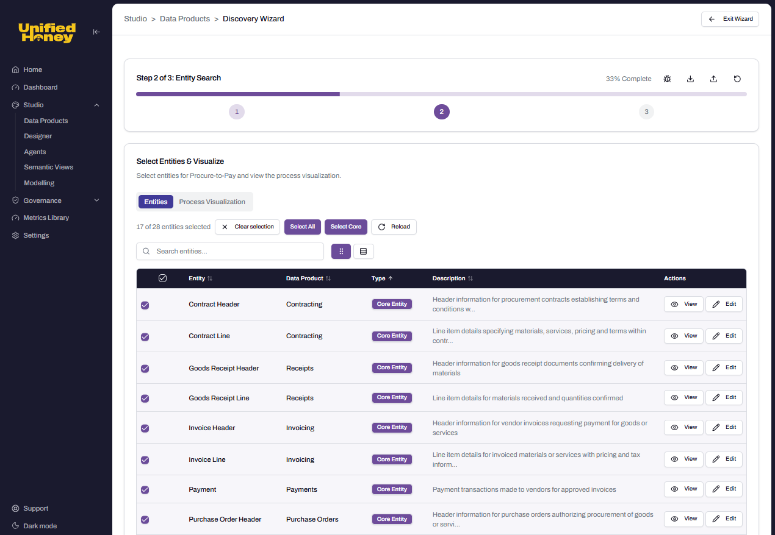Select the grid view icon

coord(341,251)
